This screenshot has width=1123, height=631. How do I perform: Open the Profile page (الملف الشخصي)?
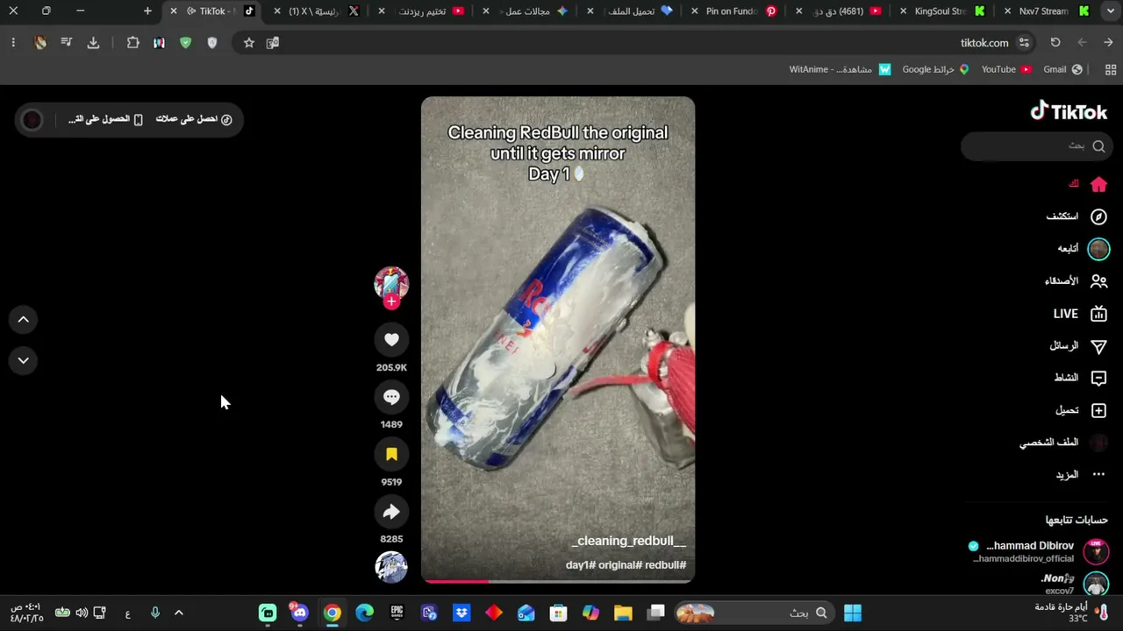pos(1063,443)
